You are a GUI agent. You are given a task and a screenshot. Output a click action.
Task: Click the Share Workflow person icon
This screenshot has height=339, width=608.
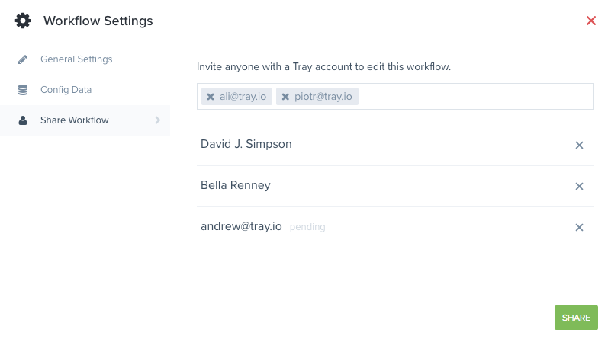point(23,120)
